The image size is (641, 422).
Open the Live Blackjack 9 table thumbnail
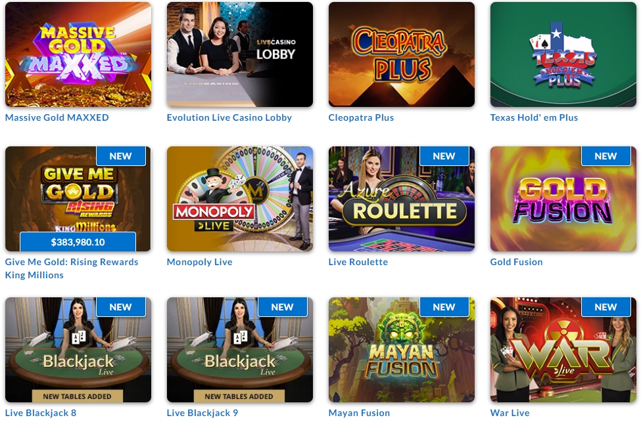[x=239, y=350]
